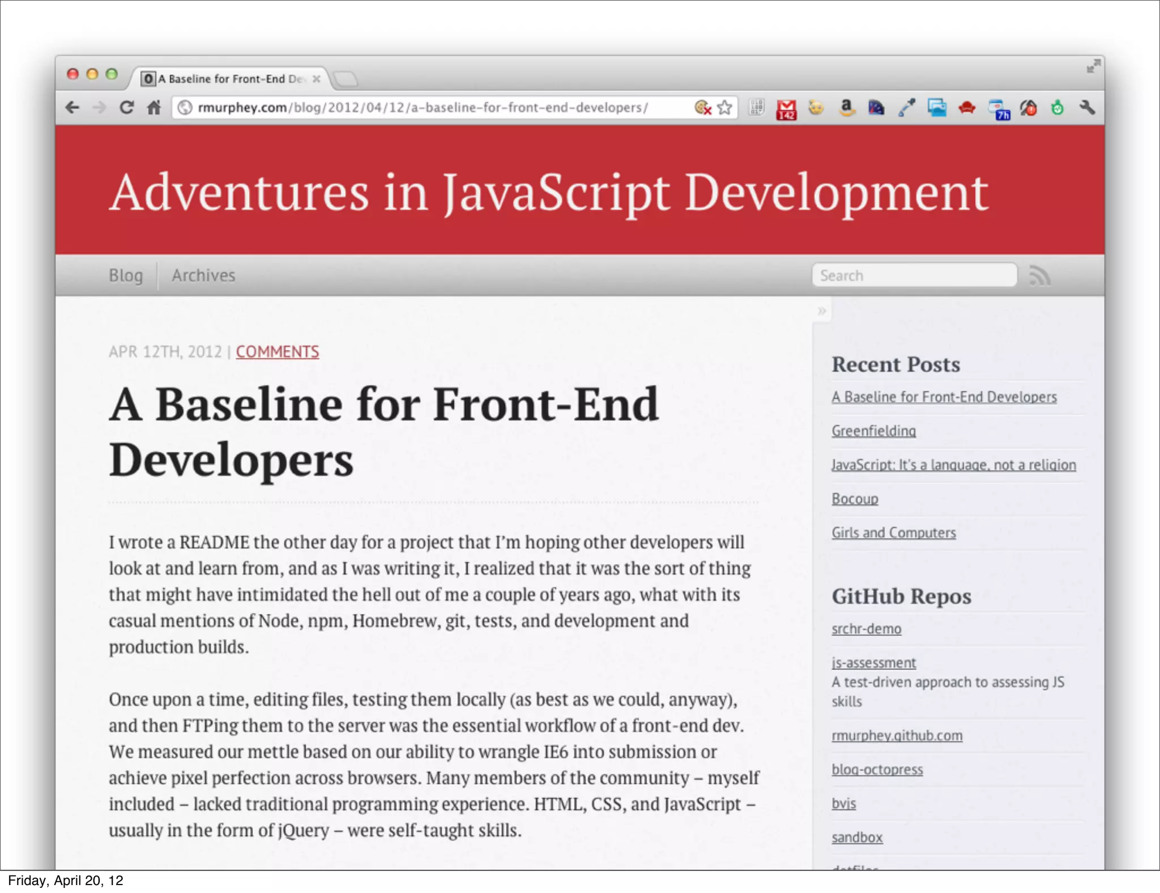1160x893 pixels.
Task: Go to the browser home icon
Action: click(x=154, y=107)
